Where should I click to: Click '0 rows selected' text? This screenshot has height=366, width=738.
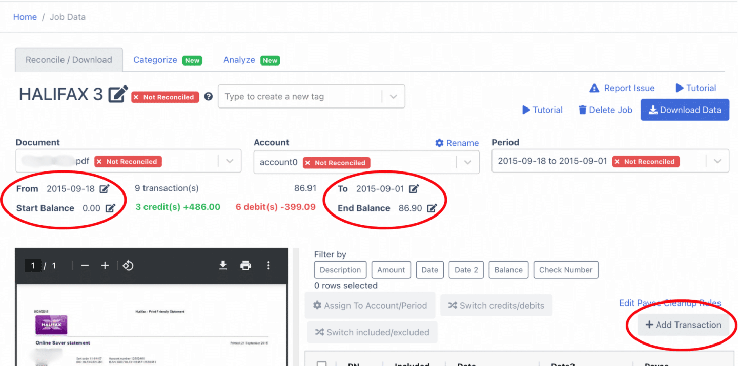click(x=346, y=286)
